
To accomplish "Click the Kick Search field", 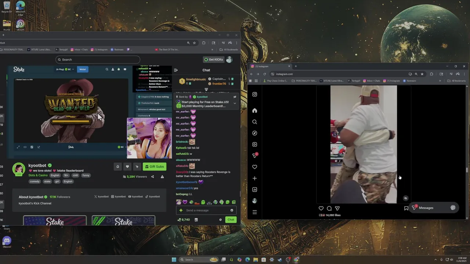I will (x=98, y=59).
